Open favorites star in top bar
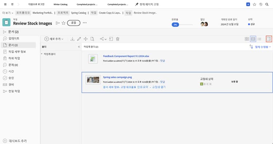Viewport: 273px width, 144px height. (x=254, y=4)
